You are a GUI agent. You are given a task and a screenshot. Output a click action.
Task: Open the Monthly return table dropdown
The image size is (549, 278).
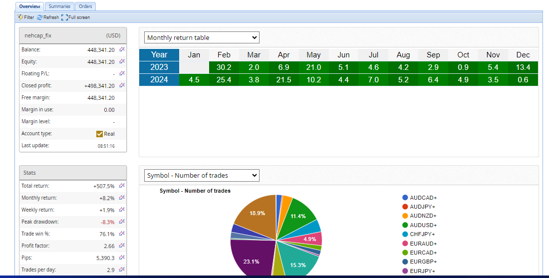202,37
